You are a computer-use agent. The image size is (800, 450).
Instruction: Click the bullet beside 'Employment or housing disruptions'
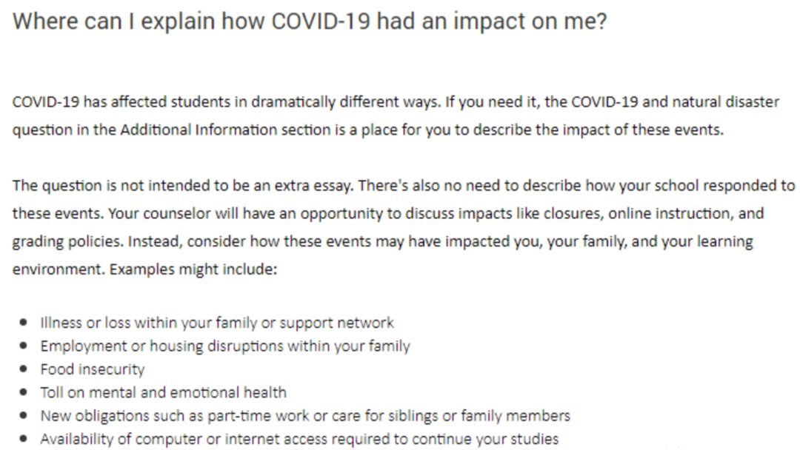(23, 346)
